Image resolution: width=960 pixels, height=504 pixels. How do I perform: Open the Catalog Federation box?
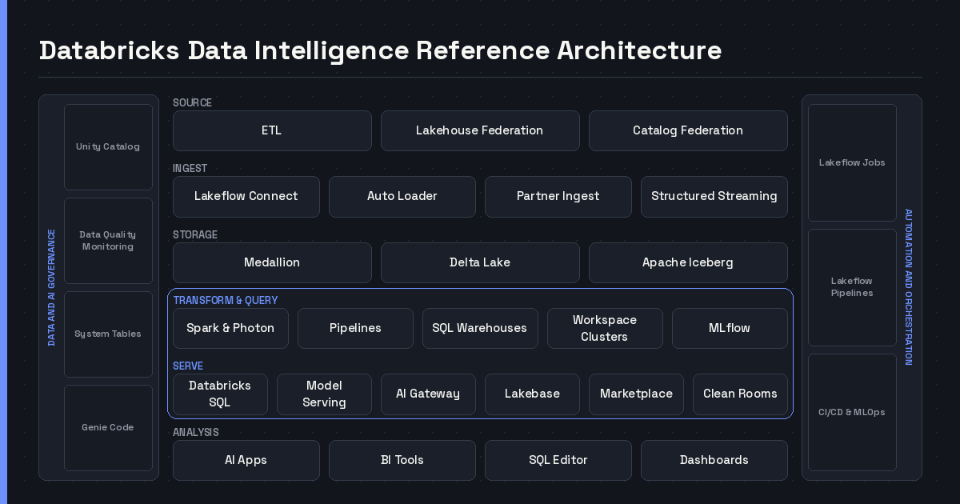click(688, 130)
